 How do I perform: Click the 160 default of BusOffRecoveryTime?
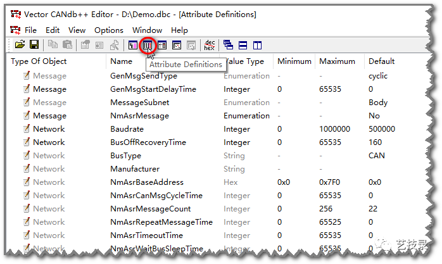375,142
